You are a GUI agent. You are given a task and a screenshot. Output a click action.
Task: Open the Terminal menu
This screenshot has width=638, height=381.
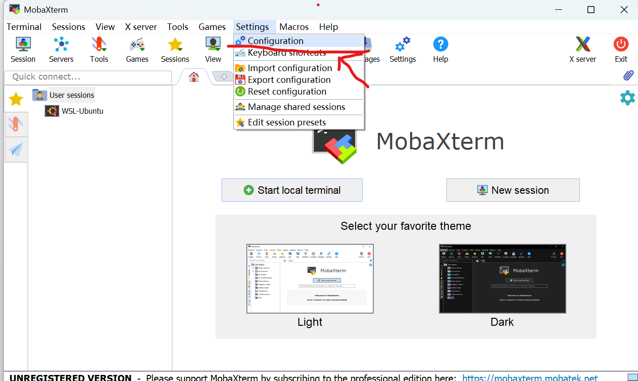(x=24, y=27)
